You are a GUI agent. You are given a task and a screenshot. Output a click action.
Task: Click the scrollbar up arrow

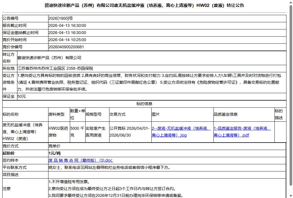tap(291, 2)
